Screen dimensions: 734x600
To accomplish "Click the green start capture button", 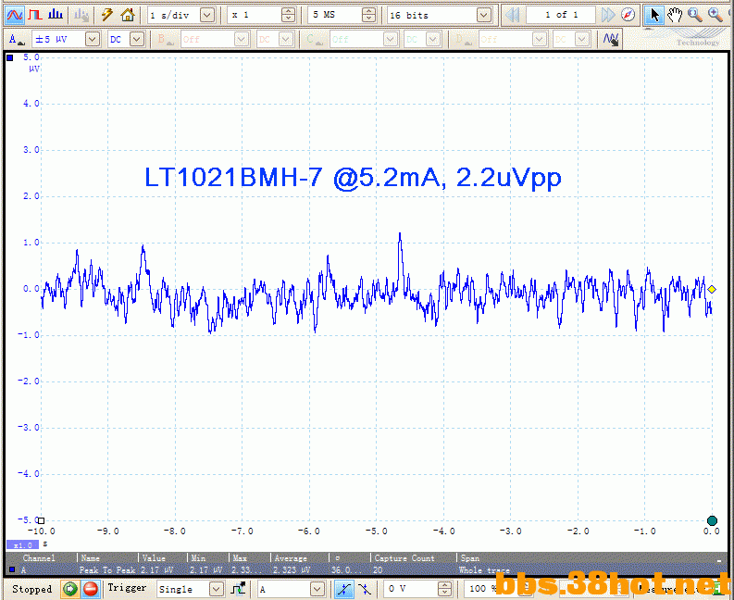I will pos(70,589).
